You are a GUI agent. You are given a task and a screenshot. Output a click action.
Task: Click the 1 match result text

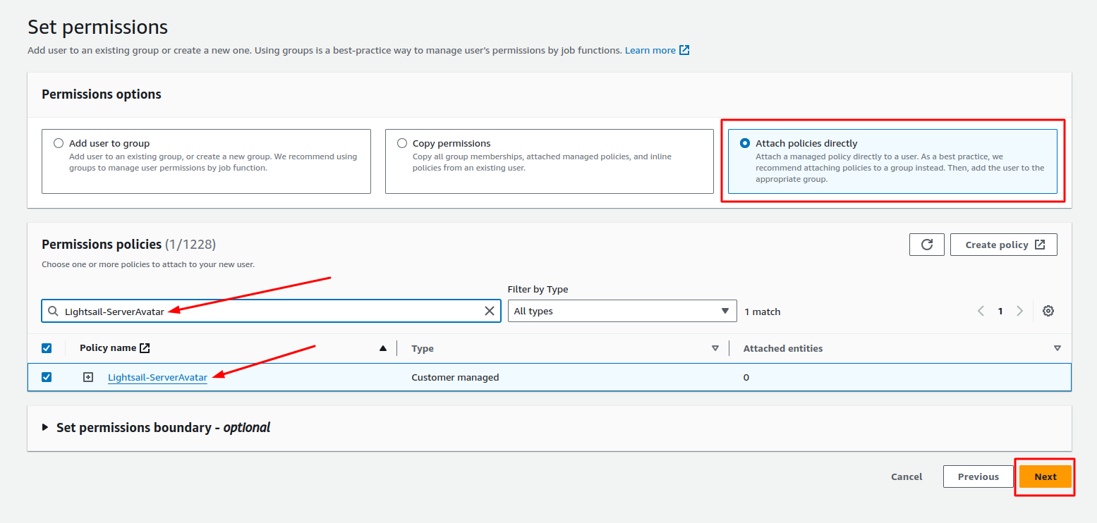[x=763, y=312]
